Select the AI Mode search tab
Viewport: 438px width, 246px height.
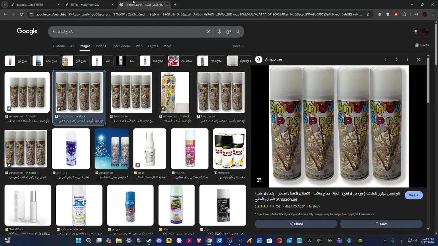coord(59,46)
